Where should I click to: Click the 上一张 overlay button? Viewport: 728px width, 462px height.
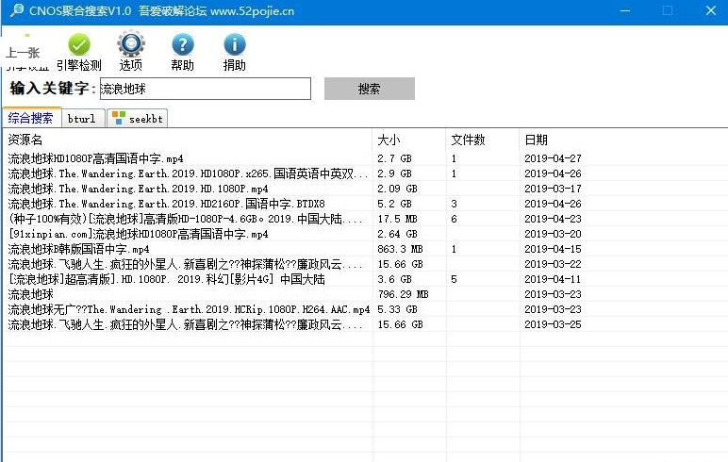coord(23,53)
